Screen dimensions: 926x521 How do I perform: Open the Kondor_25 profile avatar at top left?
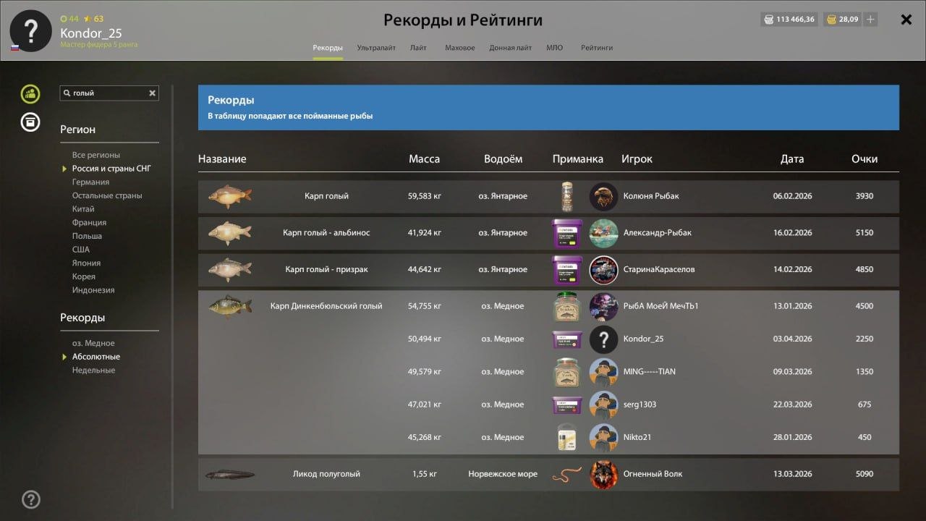click(x=30, y=31)
